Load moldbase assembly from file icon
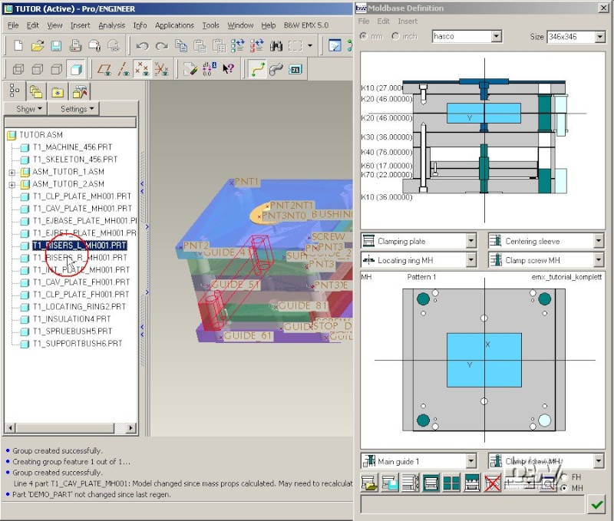614x521 pixels. (369, 483)
